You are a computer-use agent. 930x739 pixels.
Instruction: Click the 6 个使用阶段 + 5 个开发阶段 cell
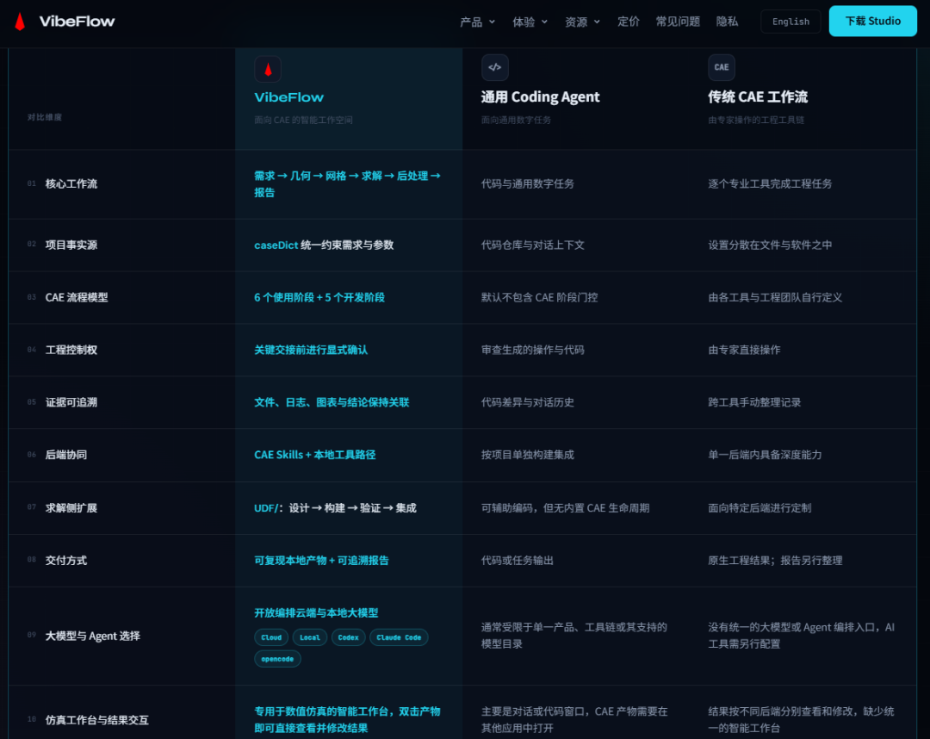pyautogui.click(x=319, y=298)
